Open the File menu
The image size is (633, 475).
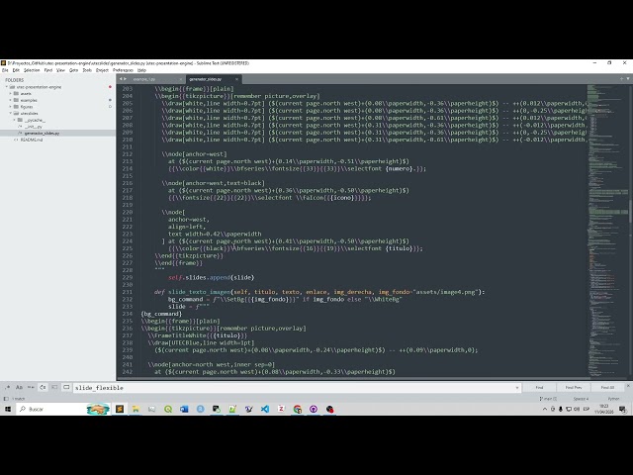point(5,70)
